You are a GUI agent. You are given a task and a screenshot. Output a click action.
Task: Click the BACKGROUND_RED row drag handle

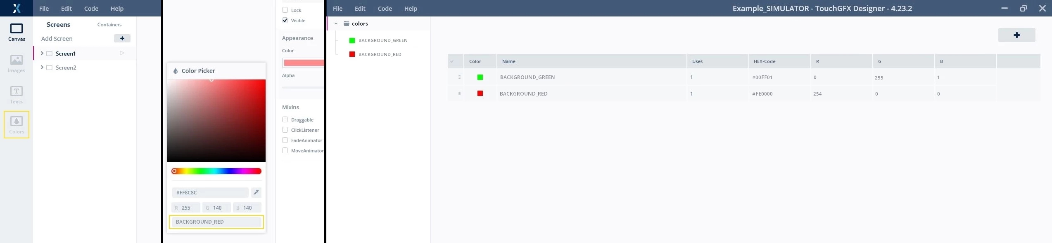[x=459, y=93]
